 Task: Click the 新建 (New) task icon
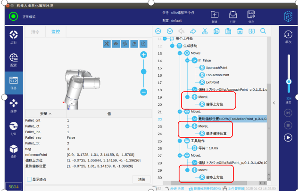(x=214, y=16)
